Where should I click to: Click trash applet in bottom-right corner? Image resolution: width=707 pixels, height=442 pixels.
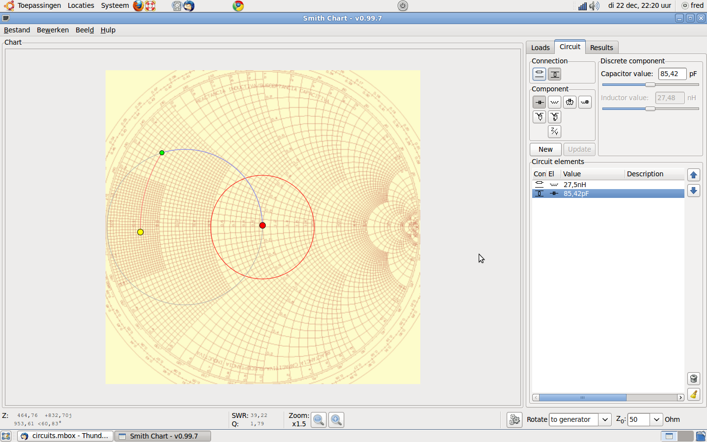(701, 436)
